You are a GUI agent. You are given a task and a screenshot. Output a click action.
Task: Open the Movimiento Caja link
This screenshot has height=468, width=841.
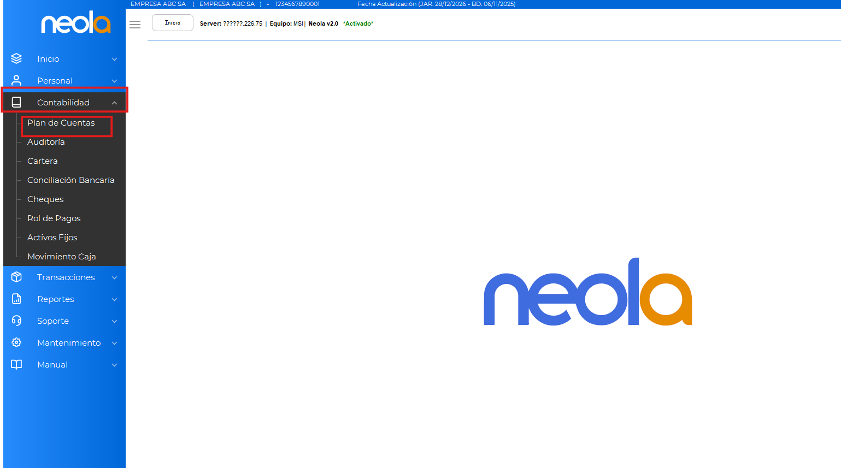coord(62,257)
